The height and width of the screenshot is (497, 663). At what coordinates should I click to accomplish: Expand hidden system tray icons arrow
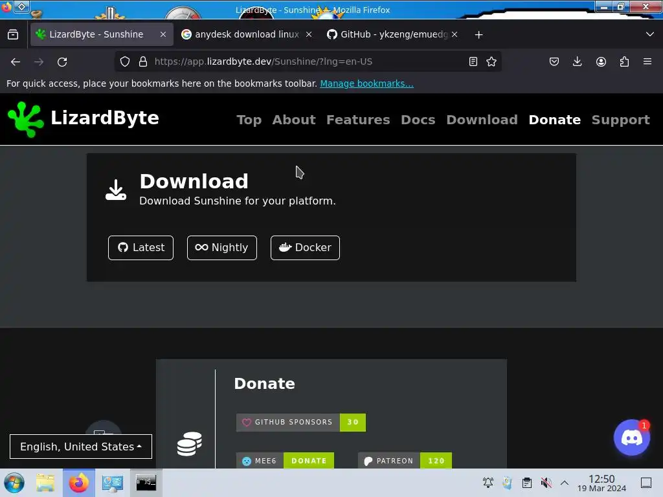[565, 483]
